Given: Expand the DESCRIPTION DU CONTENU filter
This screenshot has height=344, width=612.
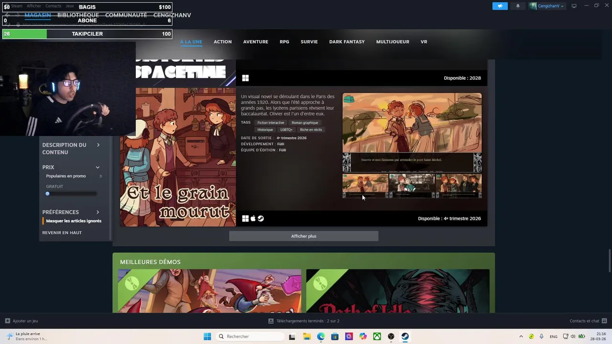Looking at the screenshot, I should (72, 149).
